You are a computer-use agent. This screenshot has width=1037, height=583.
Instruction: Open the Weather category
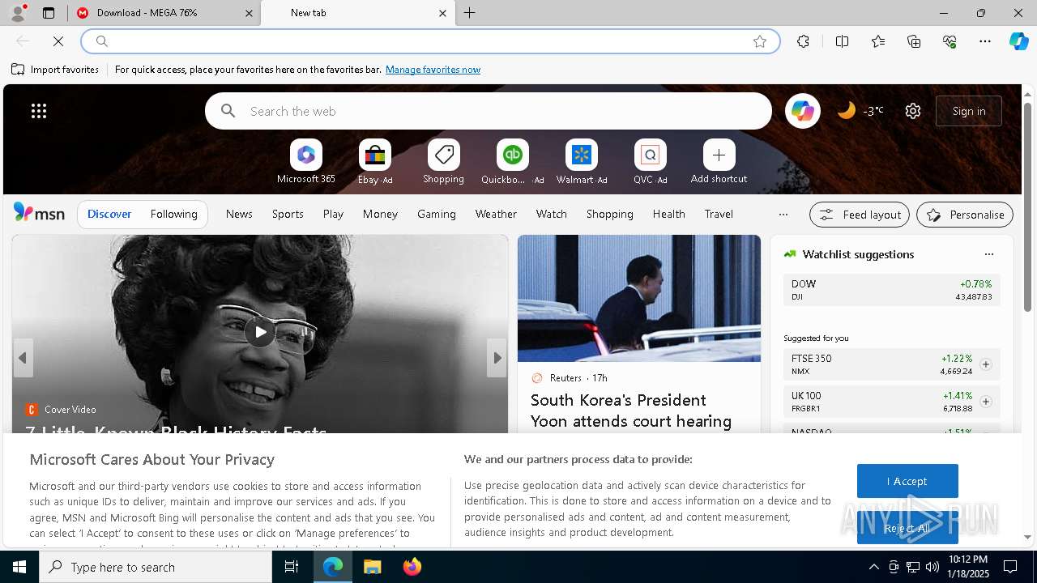pos(496,214)
